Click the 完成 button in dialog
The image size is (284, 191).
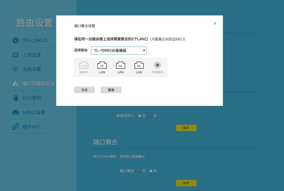click(84, 90)
